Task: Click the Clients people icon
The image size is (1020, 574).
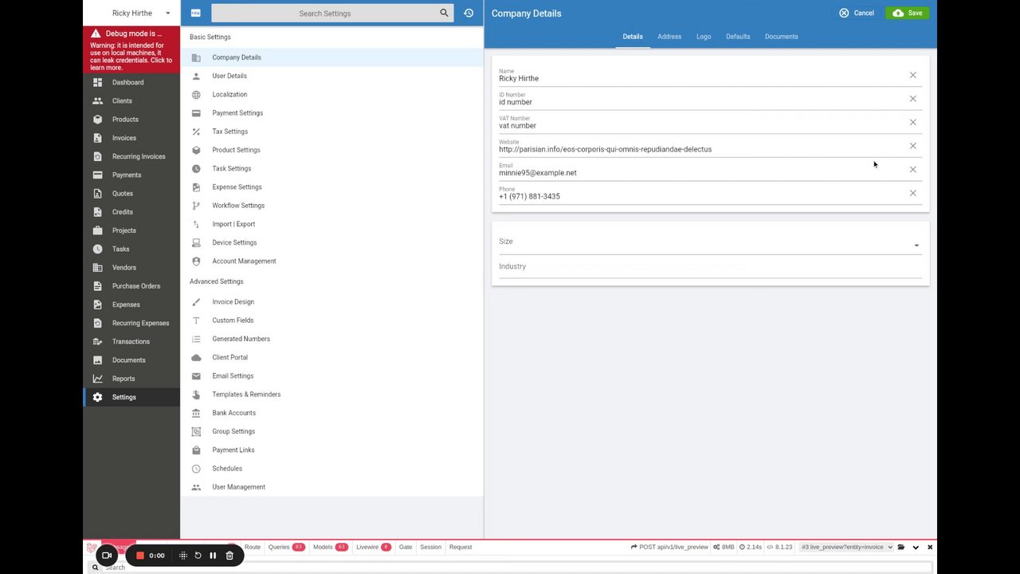Action: point(97,100)
